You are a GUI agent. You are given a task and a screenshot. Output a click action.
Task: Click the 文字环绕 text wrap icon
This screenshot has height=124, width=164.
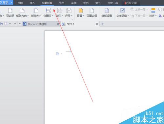pos(123,11)
